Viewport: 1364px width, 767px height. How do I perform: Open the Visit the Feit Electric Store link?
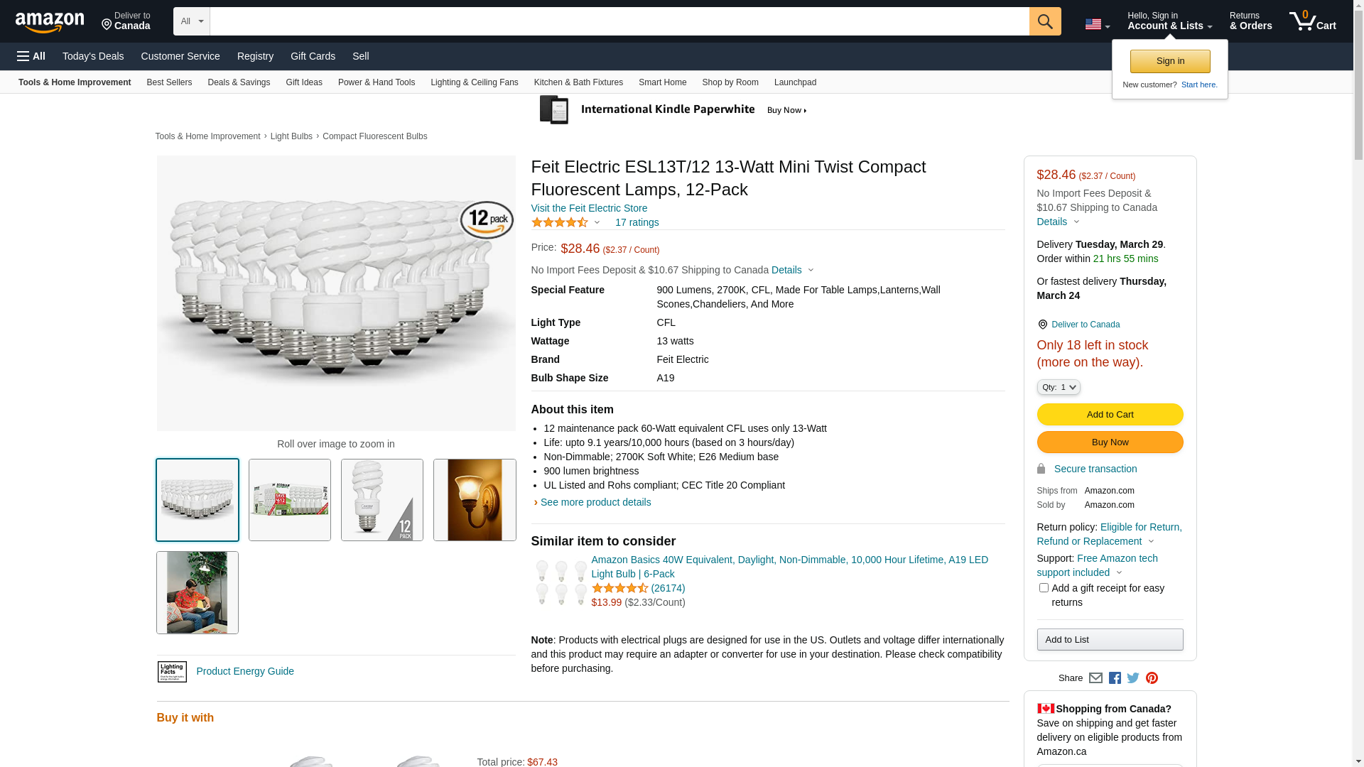[589, 208]
